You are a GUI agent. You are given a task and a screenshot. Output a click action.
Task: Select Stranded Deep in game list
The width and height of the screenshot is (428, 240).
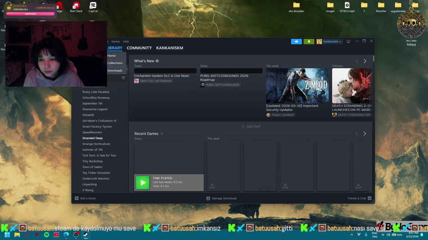[x=93, y=138]
